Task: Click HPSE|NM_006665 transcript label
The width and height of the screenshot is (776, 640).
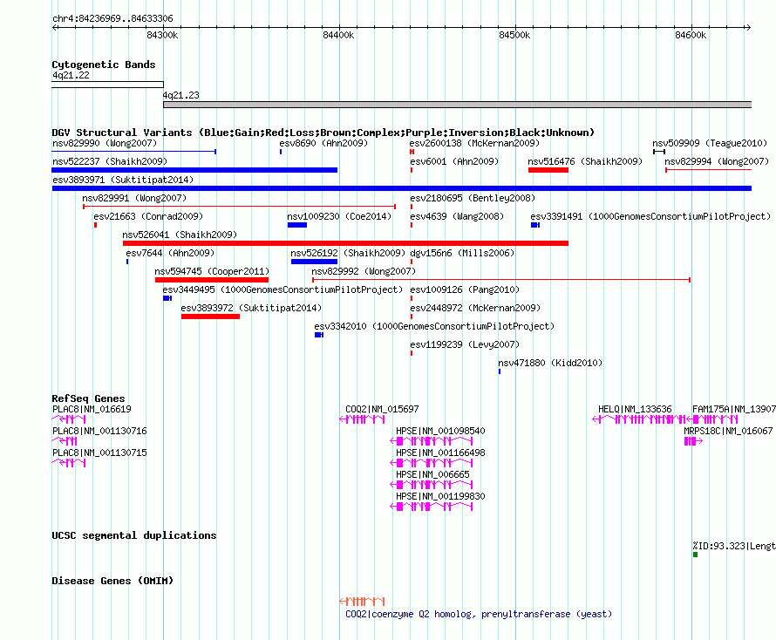Action: pos(432,474)
